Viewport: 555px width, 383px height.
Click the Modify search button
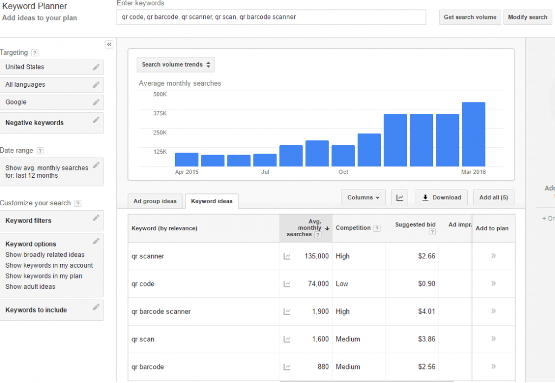[527, 17]
